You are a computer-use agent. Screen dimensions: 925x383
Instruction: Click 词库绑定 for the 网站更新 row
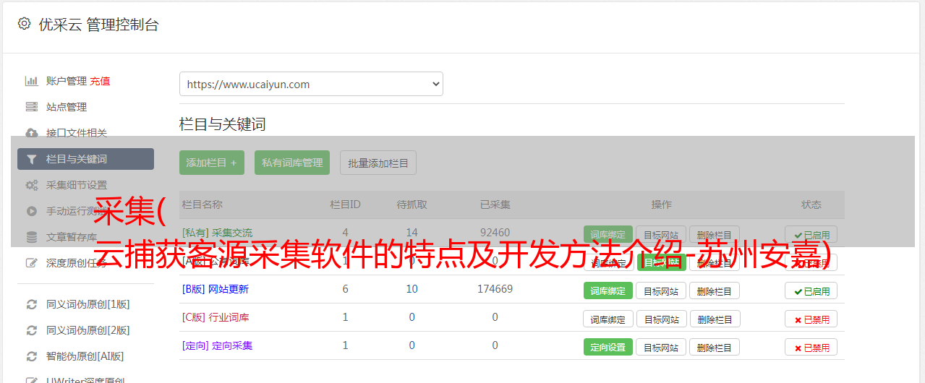point(608,291)
